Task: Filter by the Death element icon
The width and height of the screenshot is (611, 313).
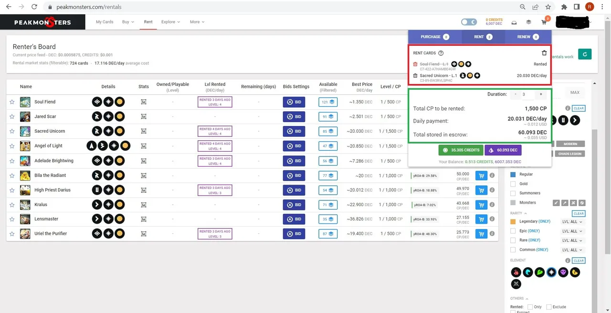Action: click(563, 272)
